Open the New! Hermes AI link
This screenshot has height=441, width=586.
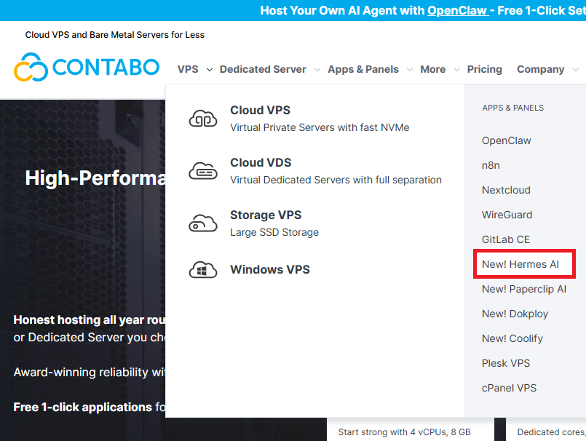pyautogui.click(x=520, y=264)
